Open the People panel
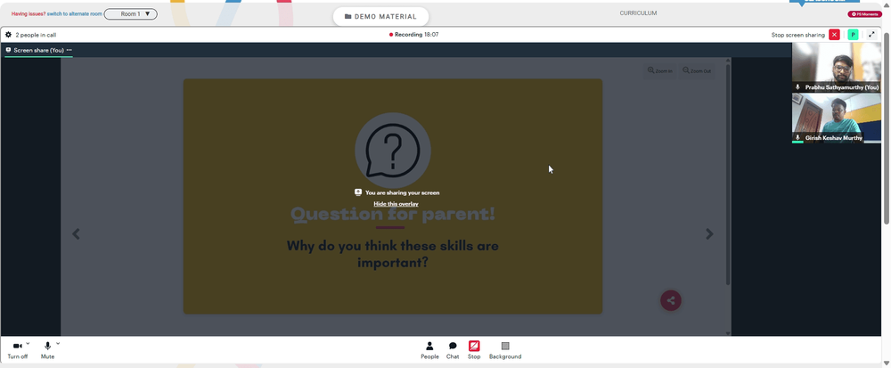This screenshot has width=891, height=368. click(429, 350)
